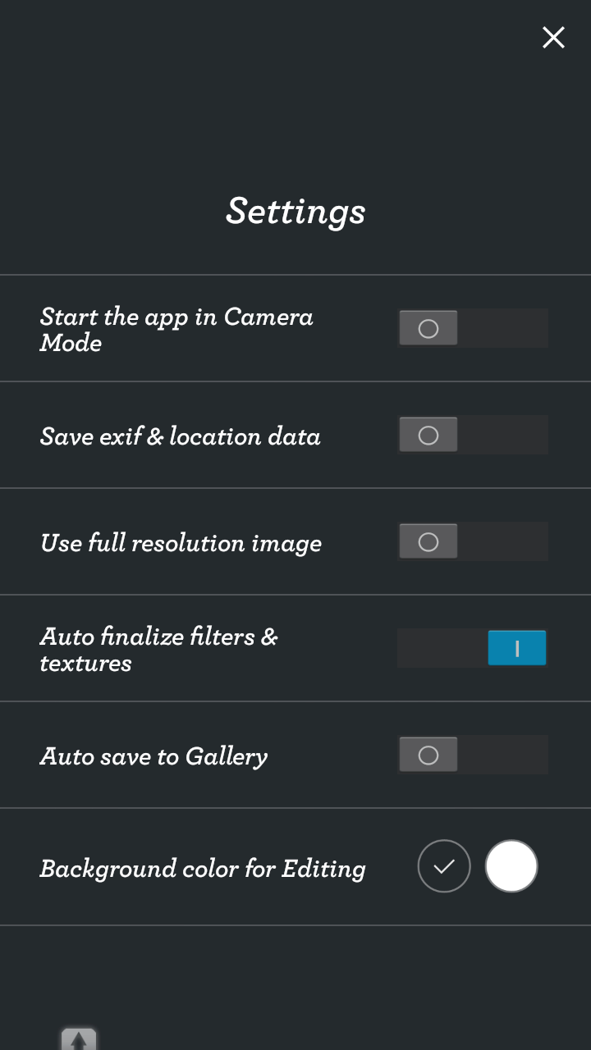591x1050 pixels.
Task: Disable Auto finalize filters & textures toggle
Action: pyautogui.click(x=473, y=648)
